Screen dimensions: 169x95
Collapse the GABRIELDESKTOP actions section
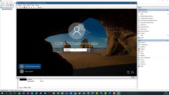[x=168, y=10]
